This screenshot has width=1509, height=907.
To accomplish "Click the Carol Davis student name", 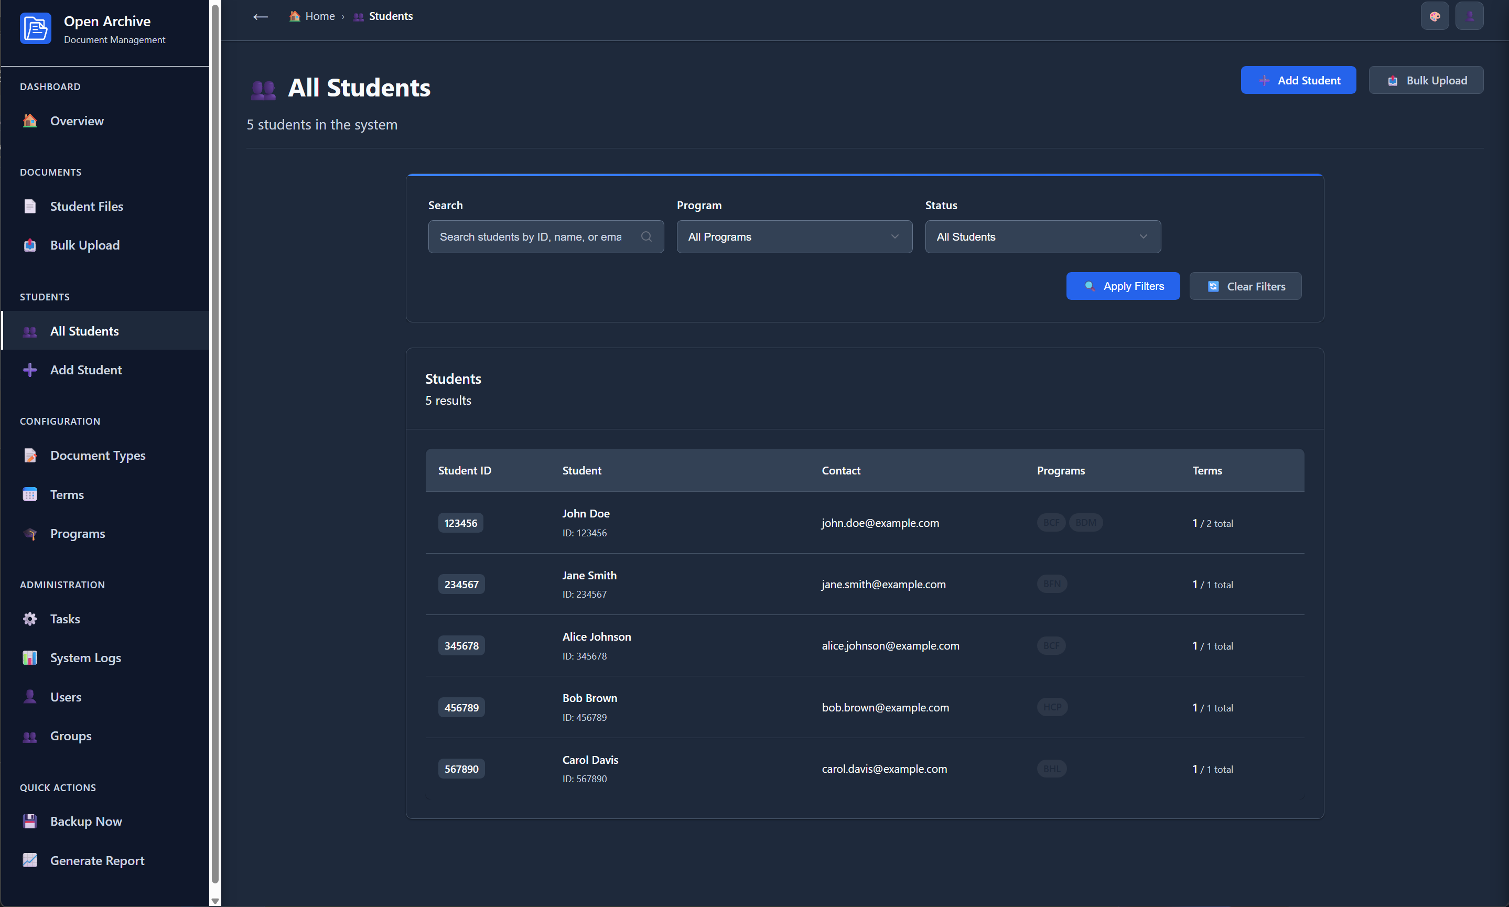I will click(x=590, y=760).
